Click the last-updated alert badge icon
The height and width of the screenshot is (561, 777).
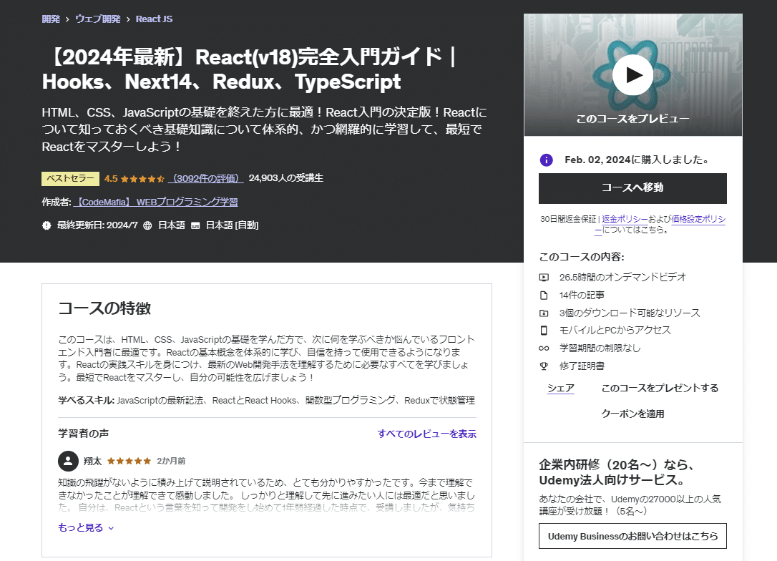(x=47, y=225)
